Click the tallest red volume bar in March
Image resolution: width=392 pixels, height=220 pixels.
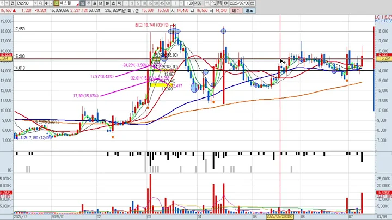coord(150,194)
